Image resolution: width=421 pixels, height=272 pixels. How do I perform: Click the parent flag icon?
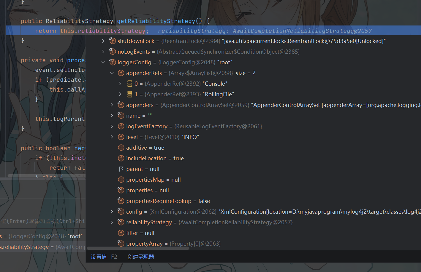121,169
